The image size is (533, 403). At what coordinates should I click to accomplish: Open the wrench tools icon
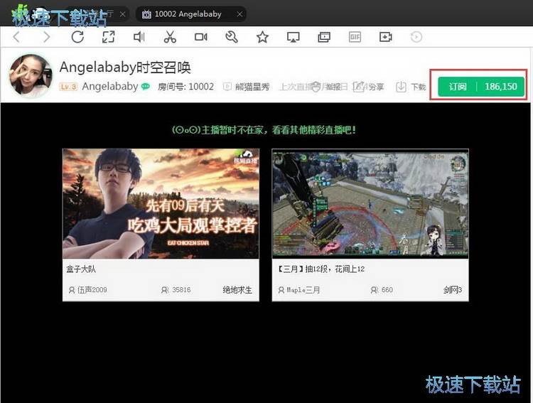pos(232,37)
